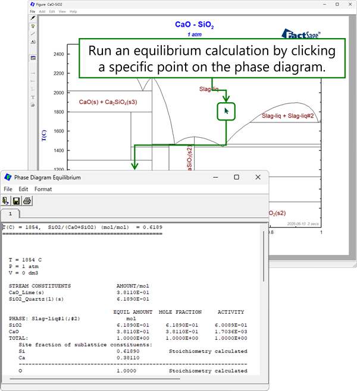Save results with the floppy disk icon
This screenshot has height=391, width=357.
click(x=17, y=201)
